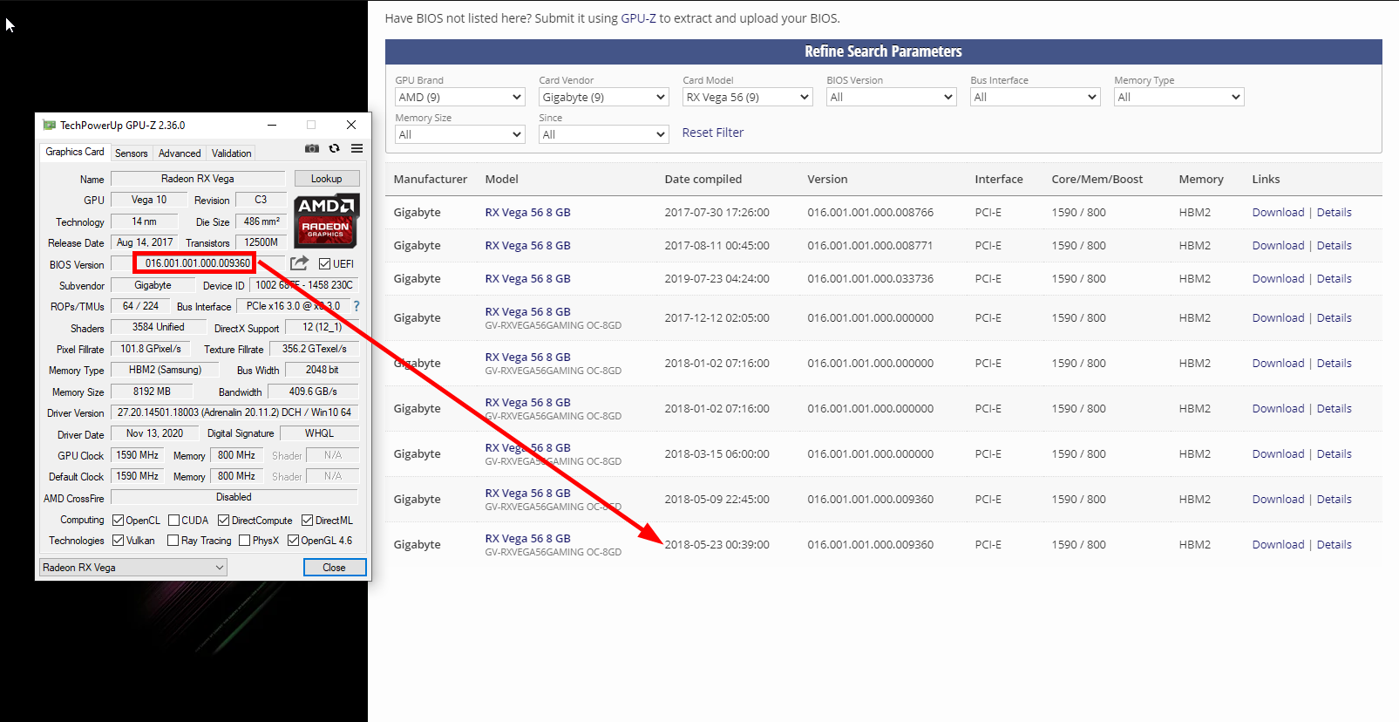Download the 2018-05-23 BIOS
The image size is (1399, 722).
point(1278,544)
